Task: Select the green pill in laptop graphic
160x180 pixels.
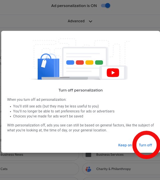Action: coord(99,63)
